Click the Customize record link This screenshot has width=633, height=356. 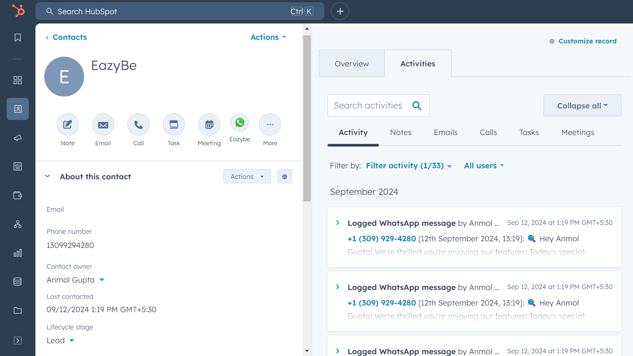coord(587,41)
